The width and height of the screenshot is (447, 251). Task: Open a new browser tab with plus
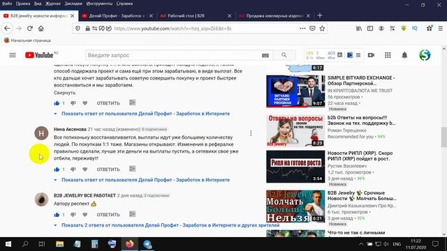tap(320, 15)
